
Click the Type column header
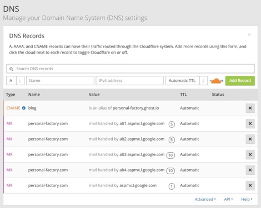11,95
